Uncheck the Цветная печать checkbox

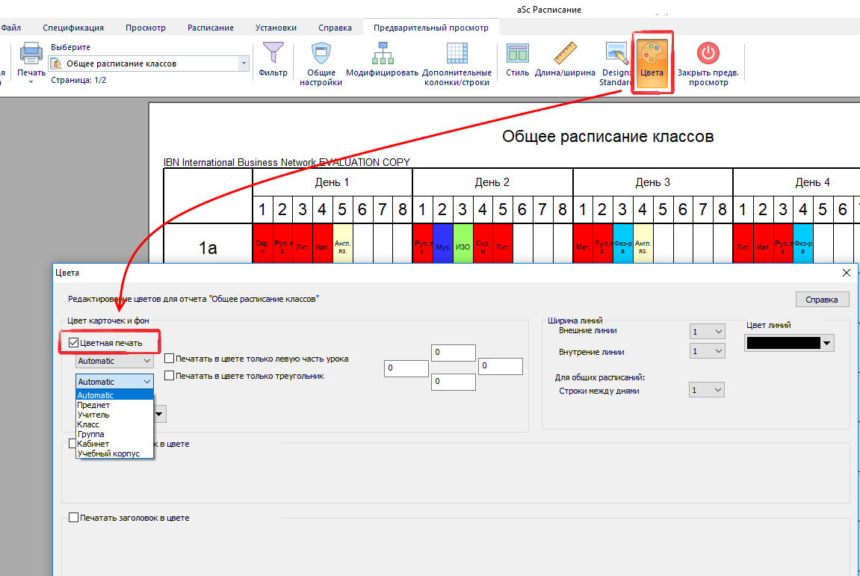[73, 343]
